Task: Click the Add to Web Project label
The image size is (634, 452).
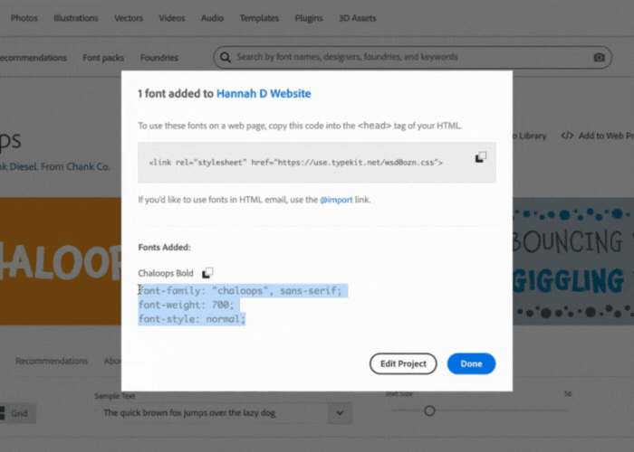Action: pos(606,136)
